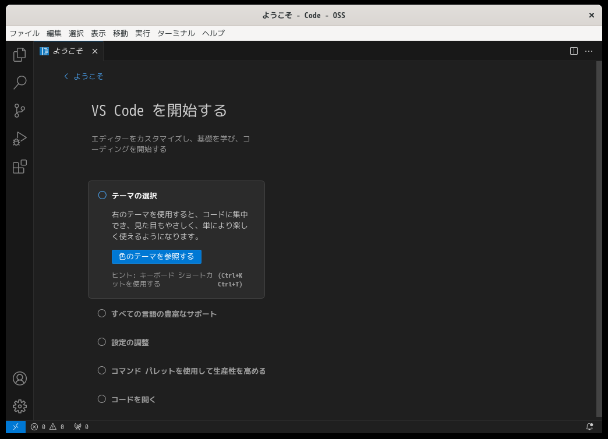This screenshot has width=608, height=439.
Task: Toggle すべての言語の豊富なサポート step circle
Action: [101, 313]
